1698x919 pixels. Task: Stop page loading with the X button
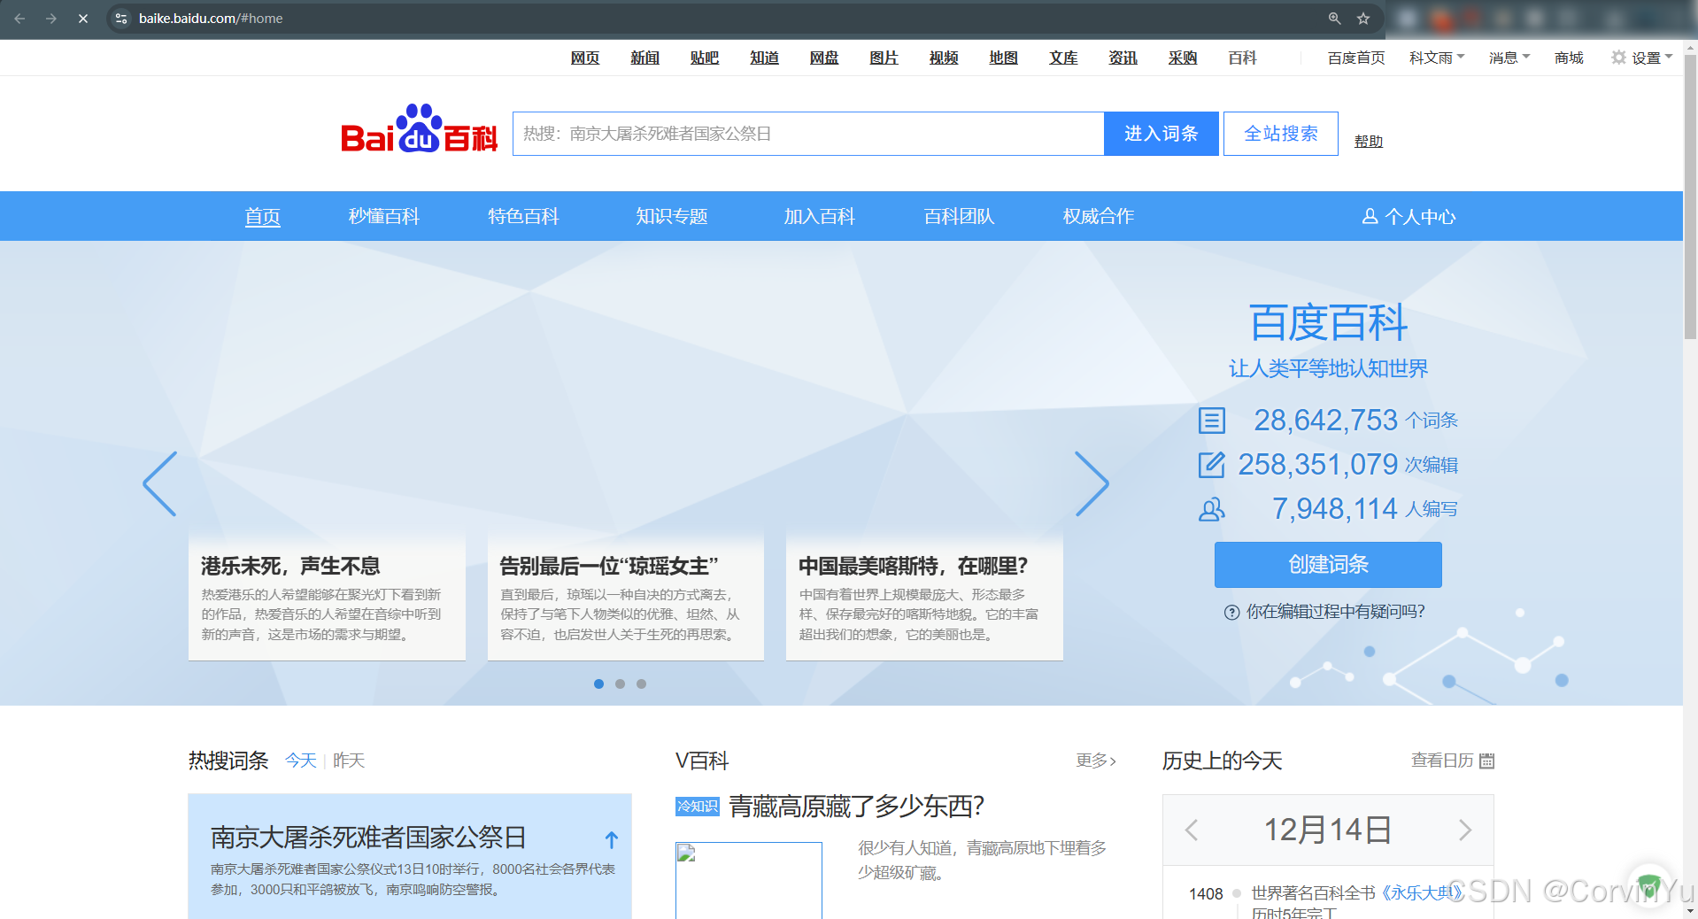83,18
